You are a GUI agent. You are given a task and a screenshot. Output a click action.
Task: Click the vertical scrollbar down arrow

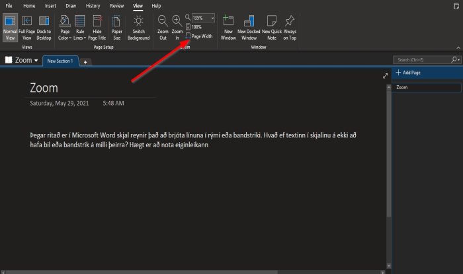(x=389, y=266)
